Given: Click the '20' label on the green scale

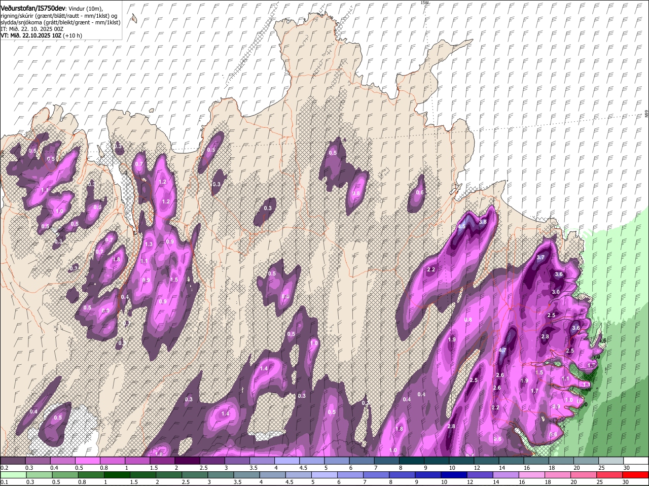Looking at the screenshot, I should [x=573, y=482].
